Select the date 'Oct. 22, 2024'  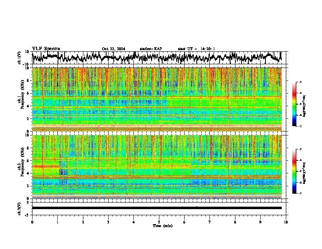pos(113,49)
